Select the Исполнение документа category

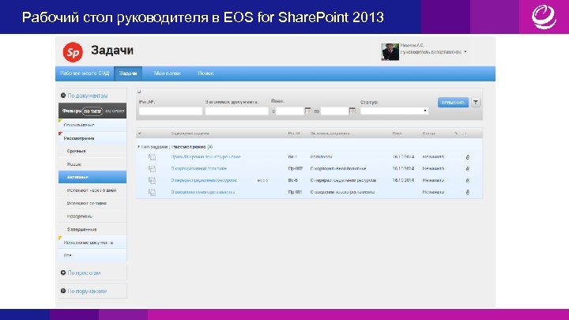[92, 243]
